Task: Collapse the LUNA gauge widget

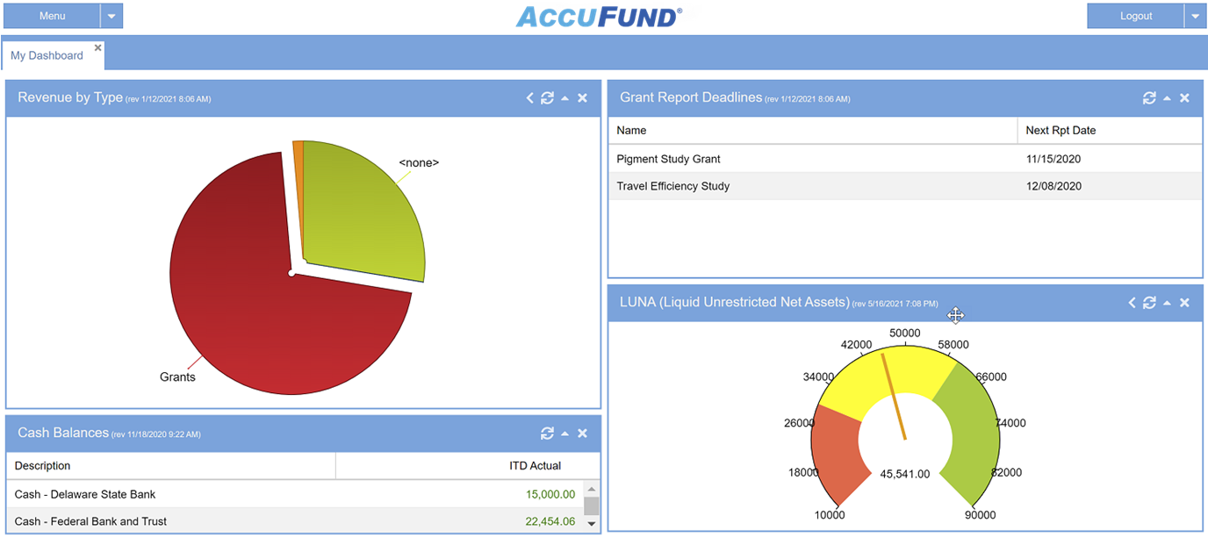Action: point(1167,302)
